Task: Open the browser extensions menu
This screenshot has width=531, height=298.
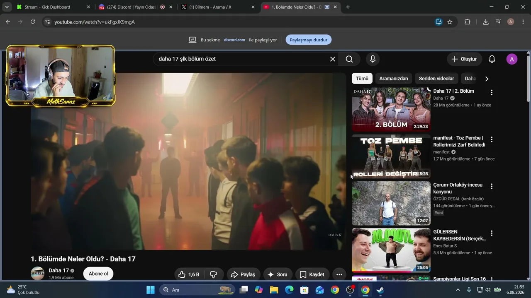Action: [468, 22]
